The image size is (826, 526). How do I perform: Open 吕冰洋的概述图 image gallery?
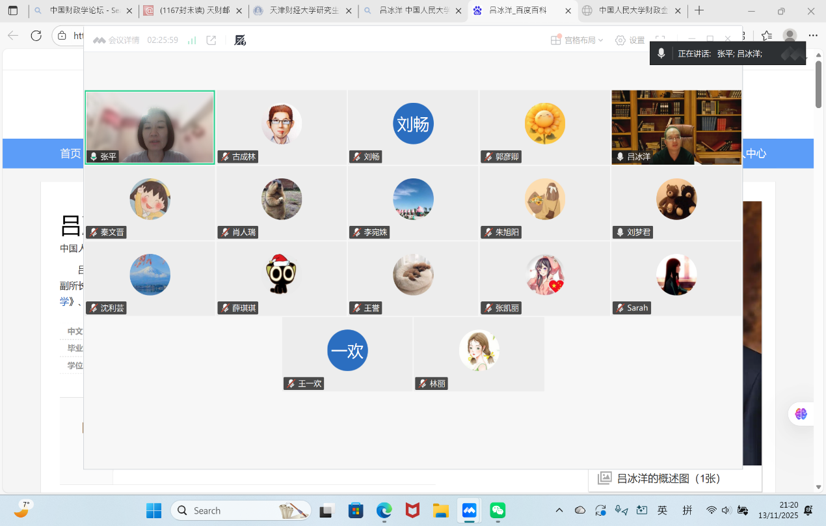click(669, 478)
